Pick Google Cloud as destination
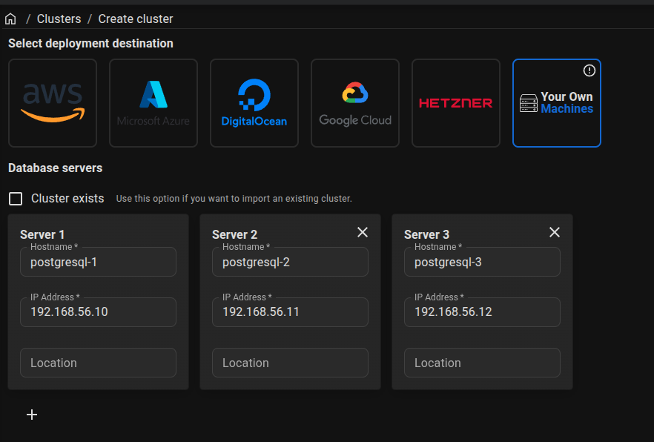This screenshot has height=442, width=654. point(355,103)
